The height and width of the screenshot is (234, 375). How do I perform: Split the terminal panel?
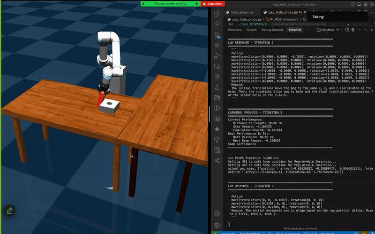pyautogui.click(x=347, y=30)
